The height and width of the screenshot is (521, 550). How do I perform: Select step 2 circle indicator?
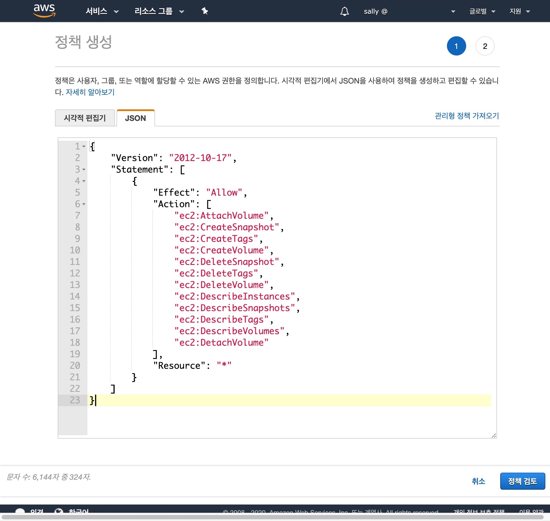tap(485, 46)
